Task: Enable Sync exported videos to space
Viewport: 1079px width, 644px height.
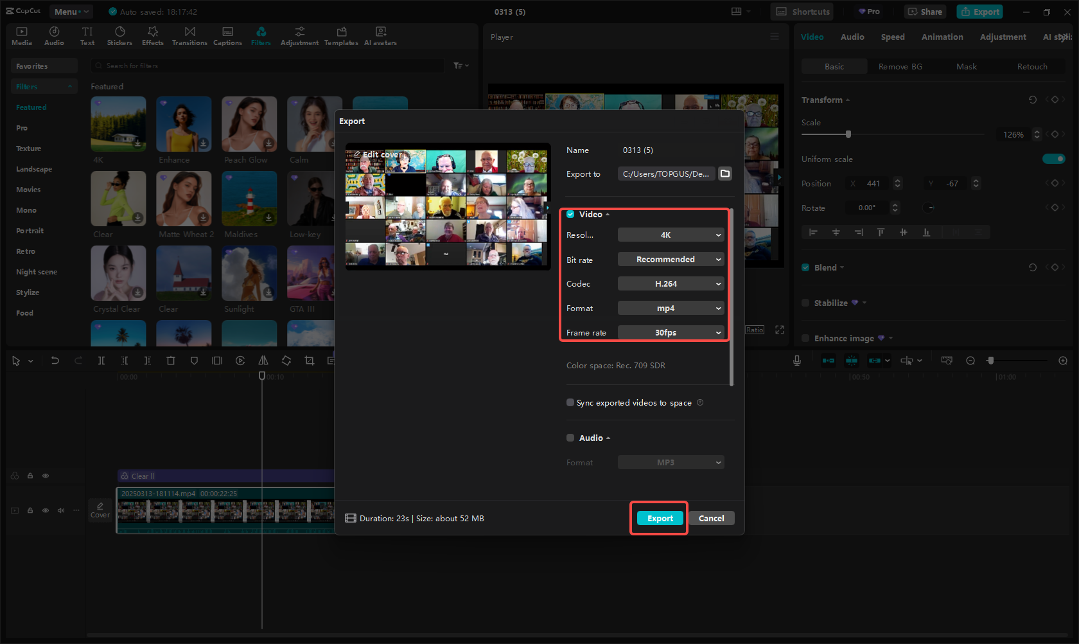Action: (570, 402)
